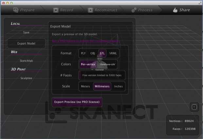
Task: Click the faces count limit slider
Action: point(102,75)
